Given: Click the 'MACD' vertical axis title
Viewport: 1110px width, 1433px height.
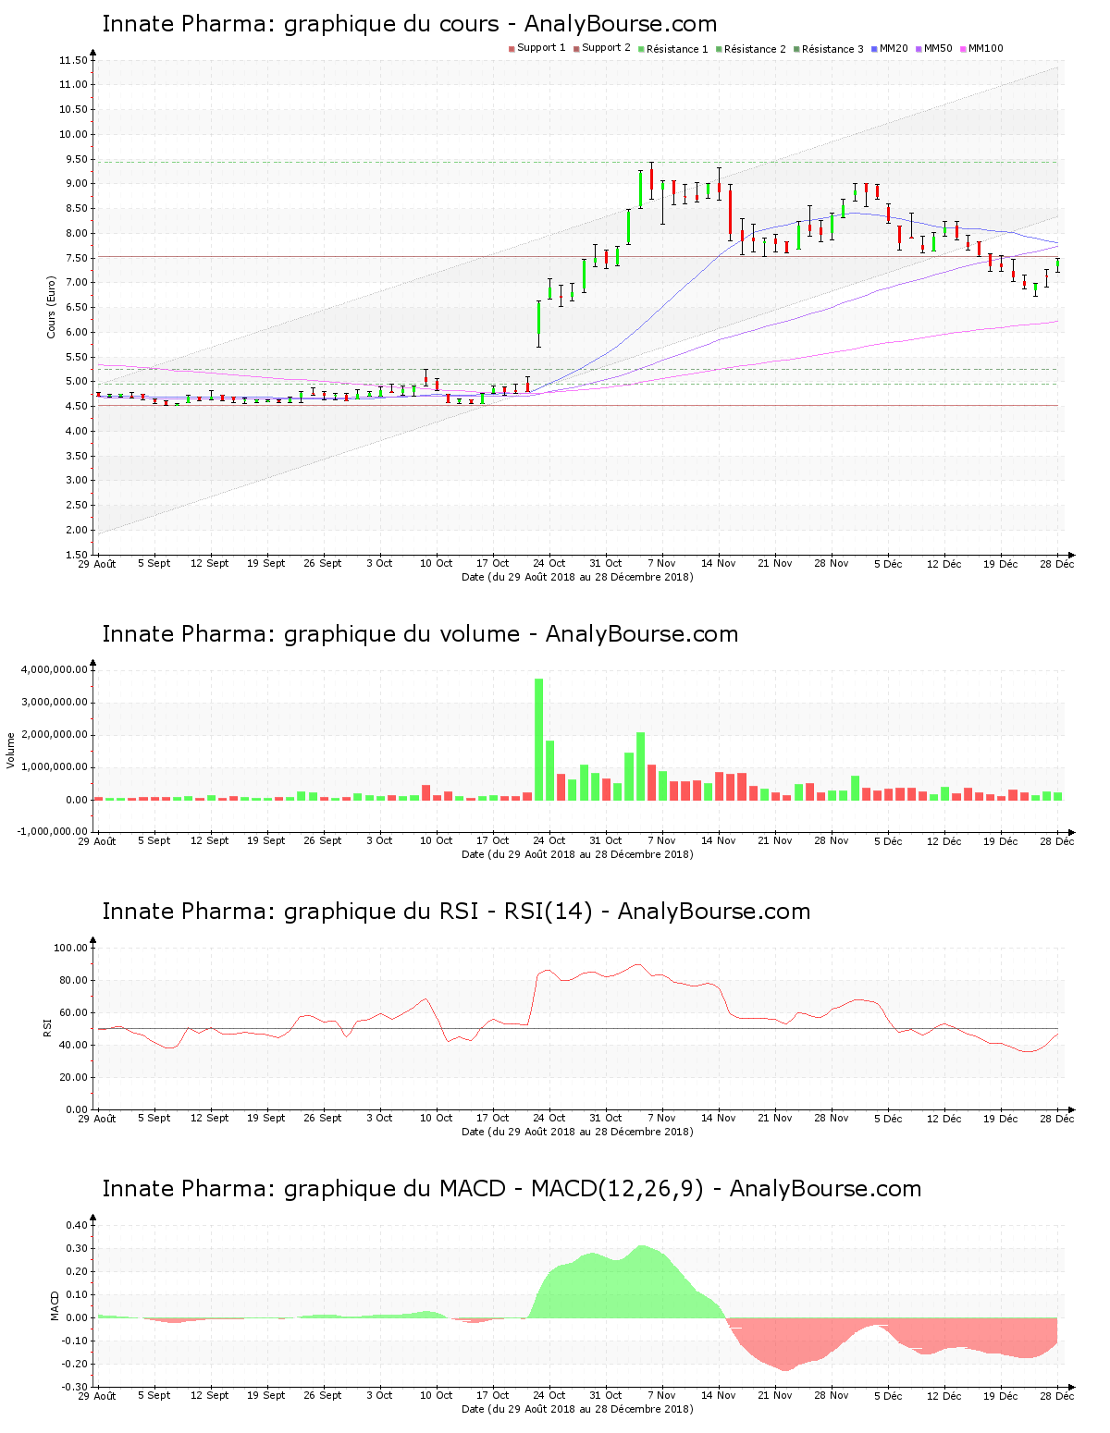Looking at the screenshot, I should pyautogui.click(x=55, y=1305).
